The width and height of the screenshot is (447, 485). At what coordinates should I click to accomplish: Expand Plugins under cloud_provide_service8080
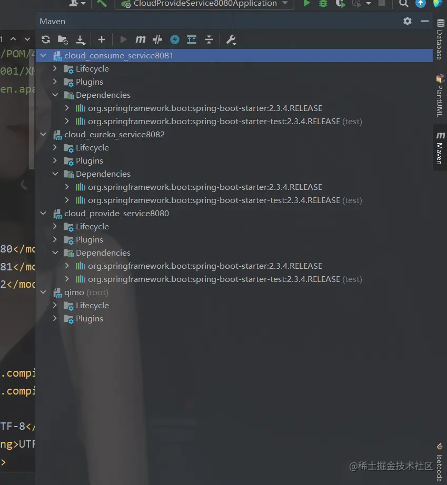pyautogui.click(x=55, y=240)
